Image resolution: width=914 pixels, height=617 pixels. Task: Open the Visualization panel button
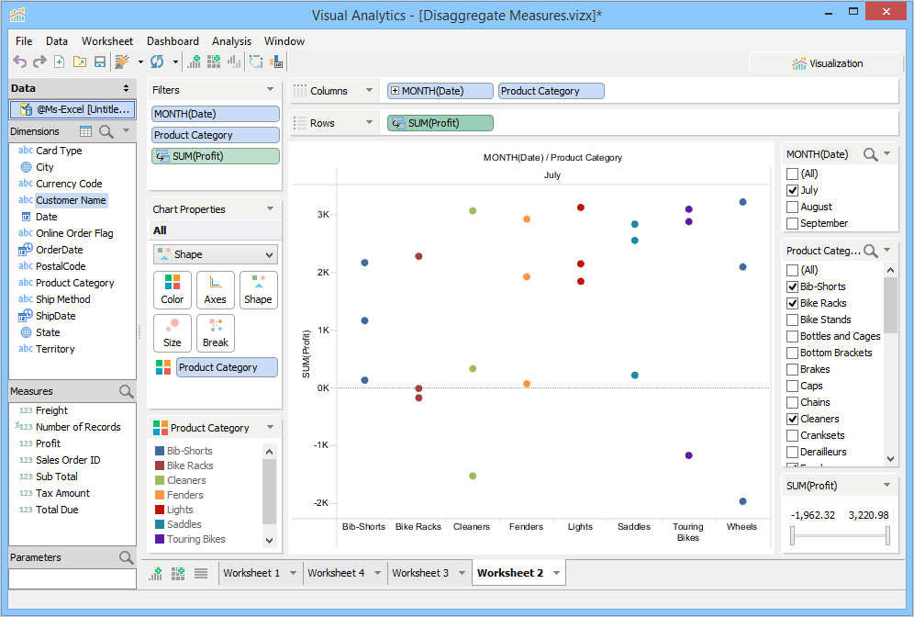pos(826,63)
